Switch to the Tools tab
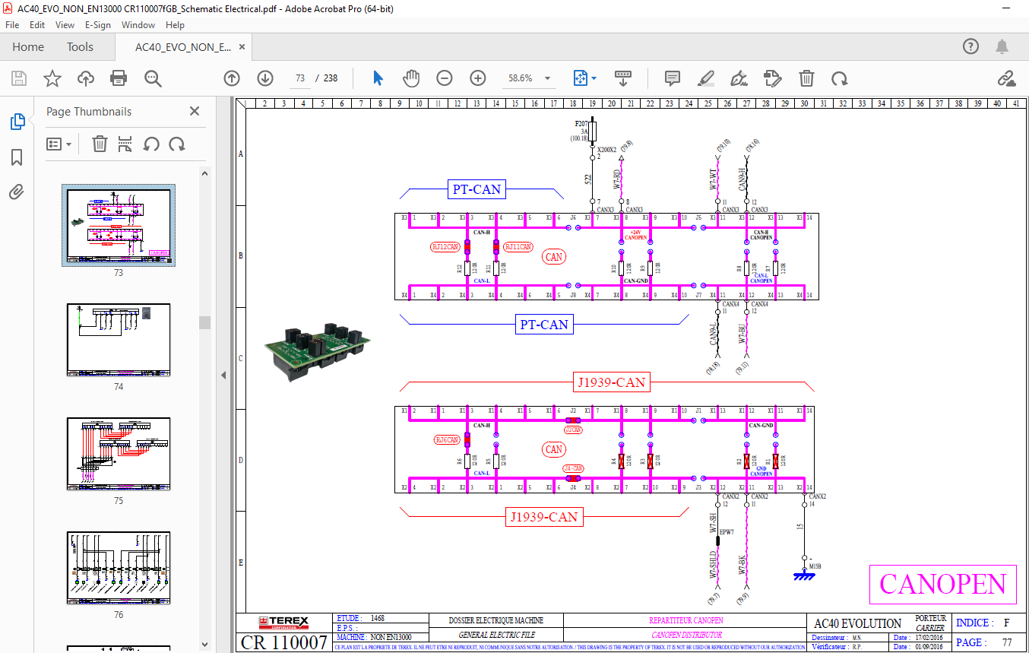1029x653 pixels. click(x=80, y=46)
